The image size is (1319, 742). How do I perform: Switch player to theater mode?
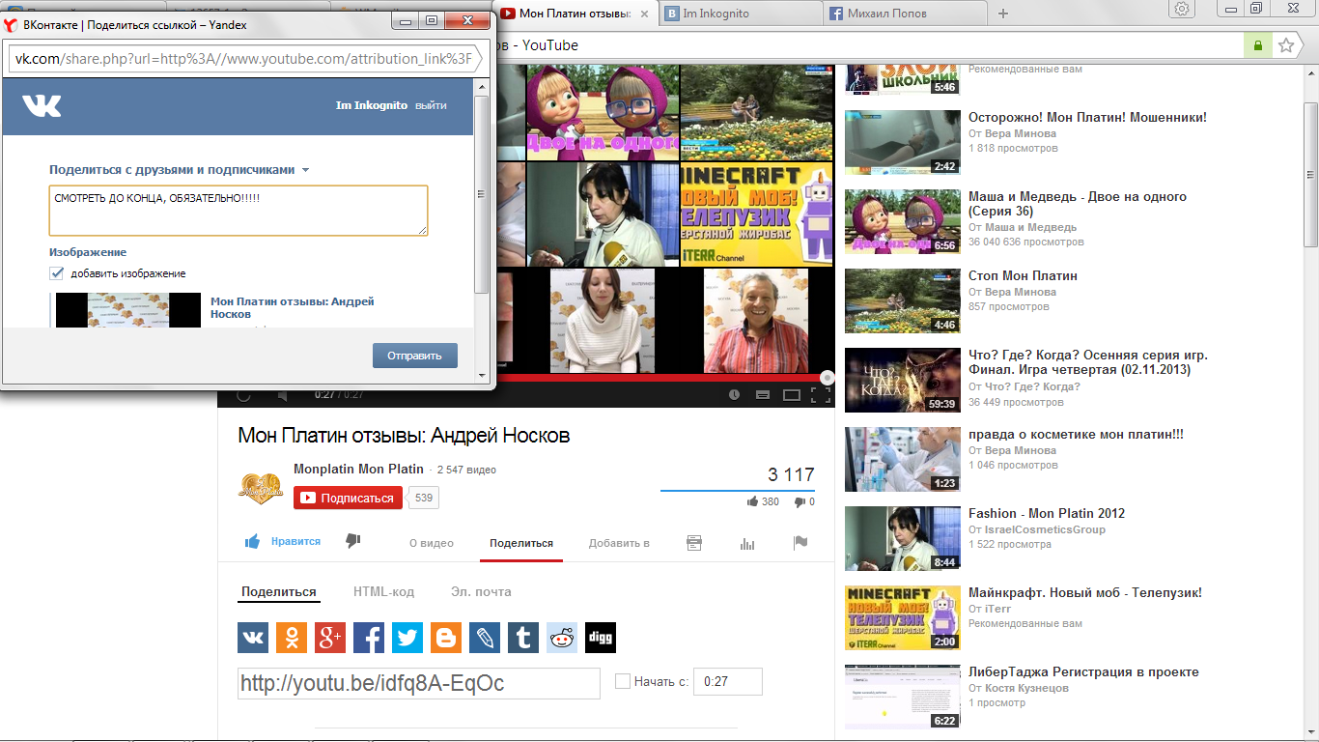(792, 395)
